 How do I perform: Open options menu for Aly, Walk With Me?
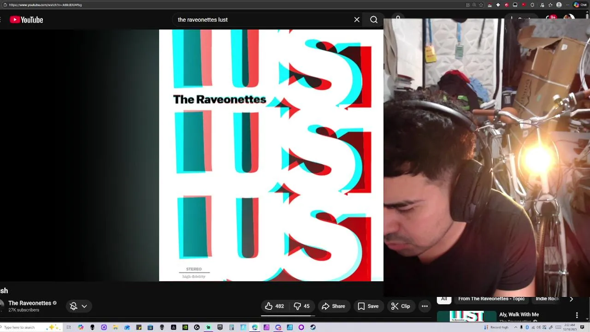click(577, 315)
